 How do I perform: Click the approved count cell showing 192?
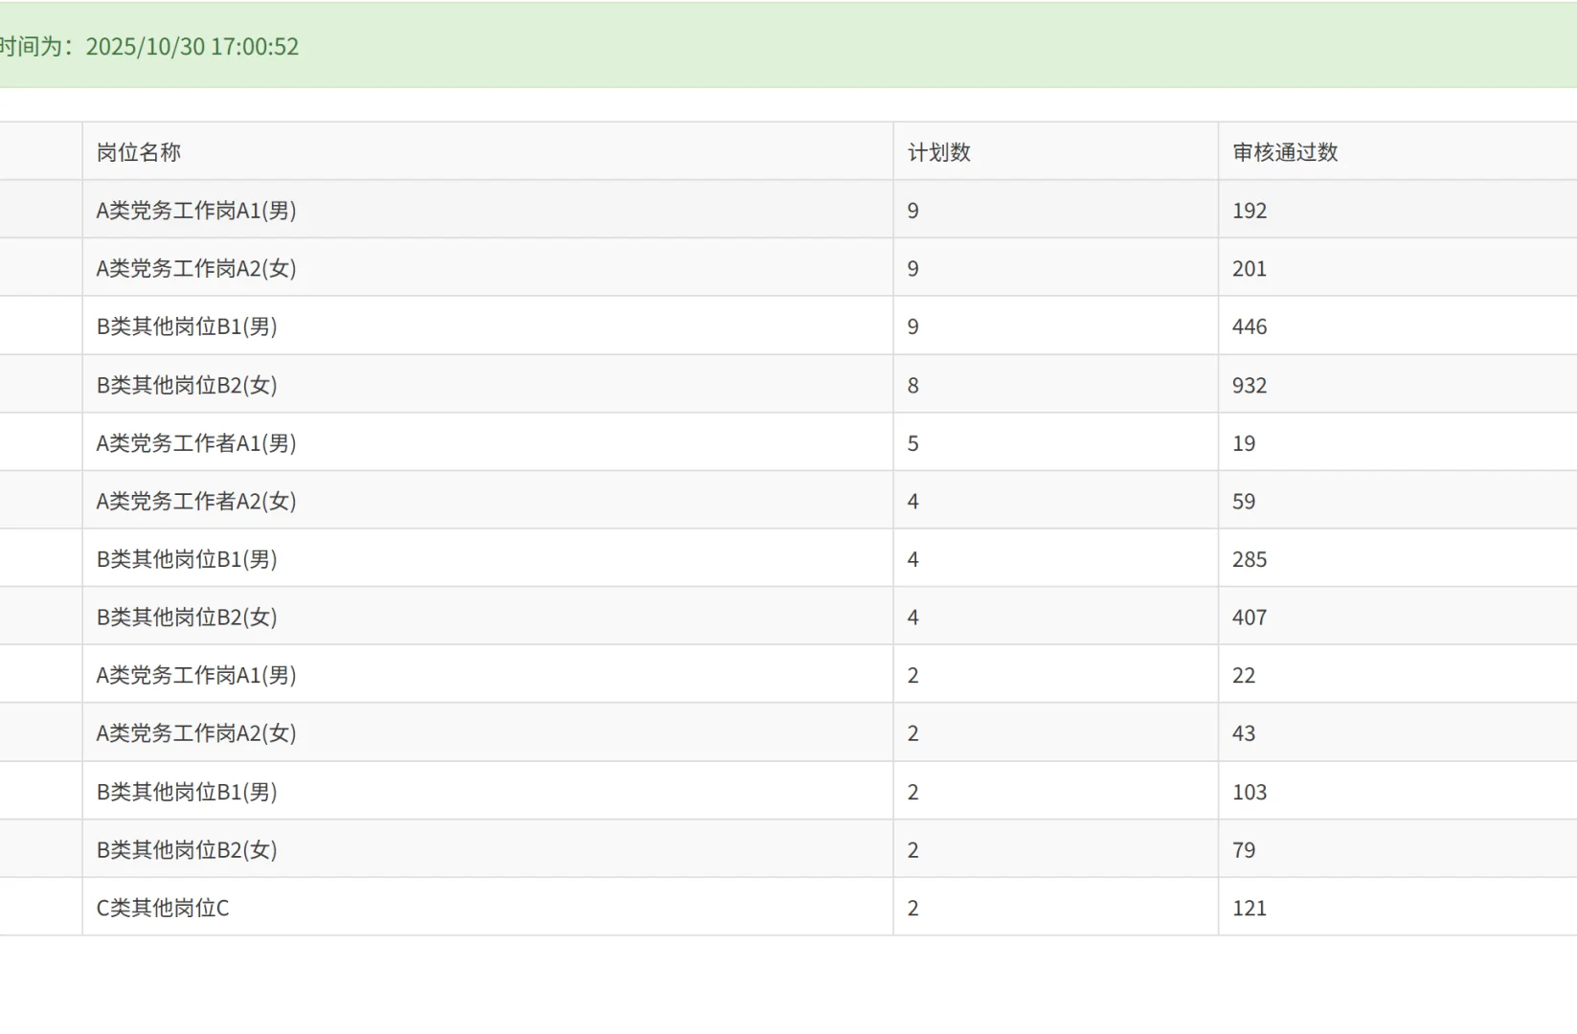tap(1397, 210)
